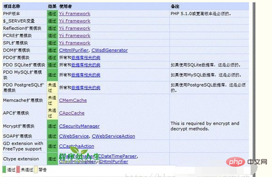The image size is (272, 177).
Task: Select the PDO PostgreSQL扩展模块 row name
Action: [24, 88]
